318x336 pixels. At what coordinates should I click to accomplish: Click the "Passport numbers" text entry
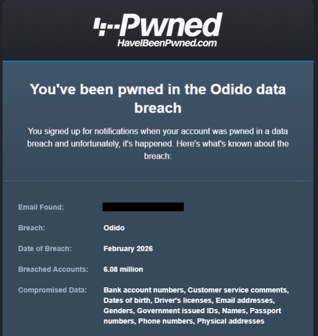pyautogui.click(x=265, y=311)
